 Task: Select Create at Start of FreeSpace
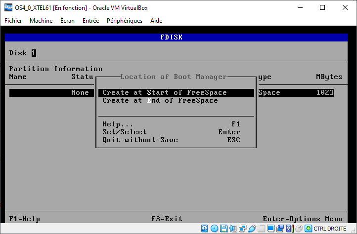[165, 93]
